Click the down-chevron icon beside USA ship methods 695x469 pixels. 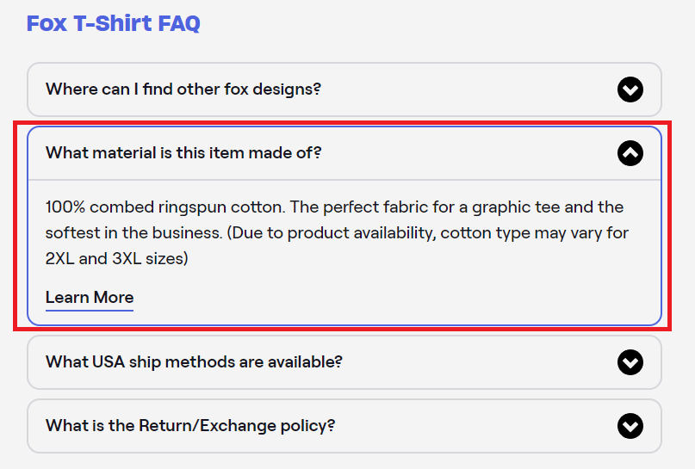click(x=630, y=362)
